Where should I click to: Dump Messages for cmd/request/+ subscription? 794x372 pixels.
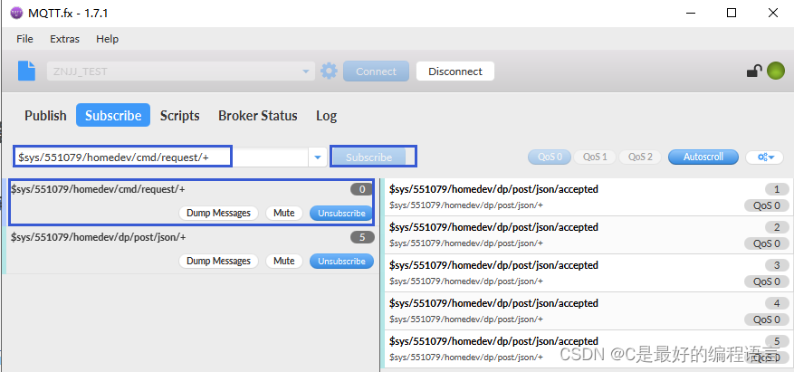click(x=219, y=213)
